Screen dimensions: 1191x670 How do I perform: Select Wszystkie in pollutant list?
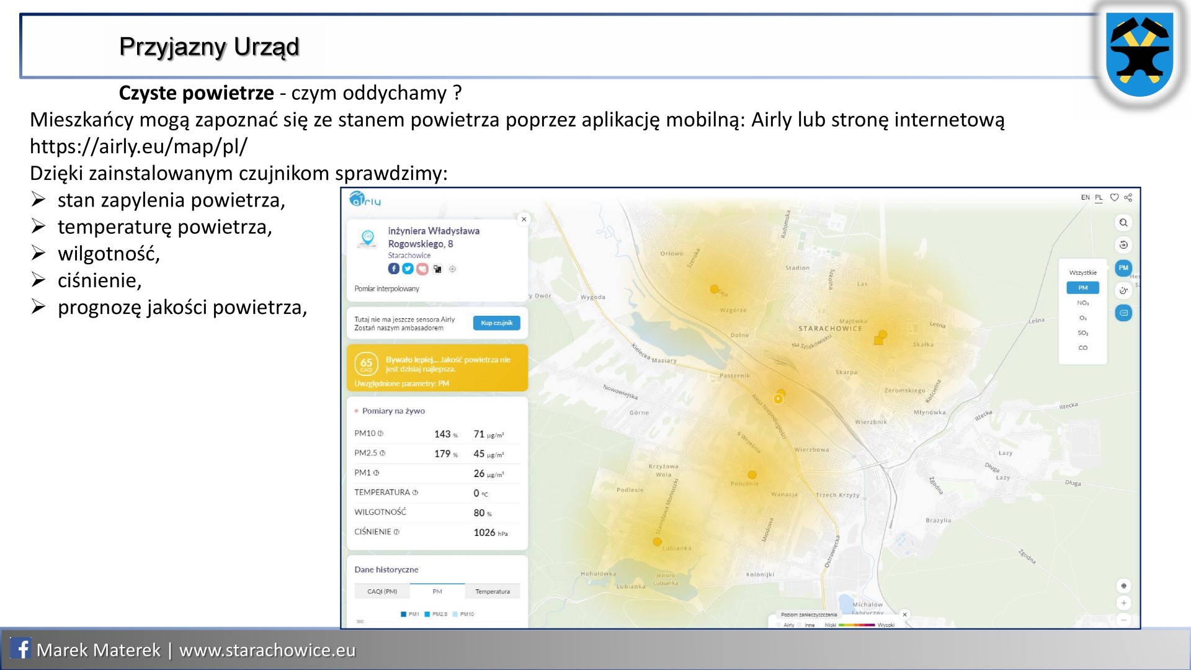[x=1082, y=272]
